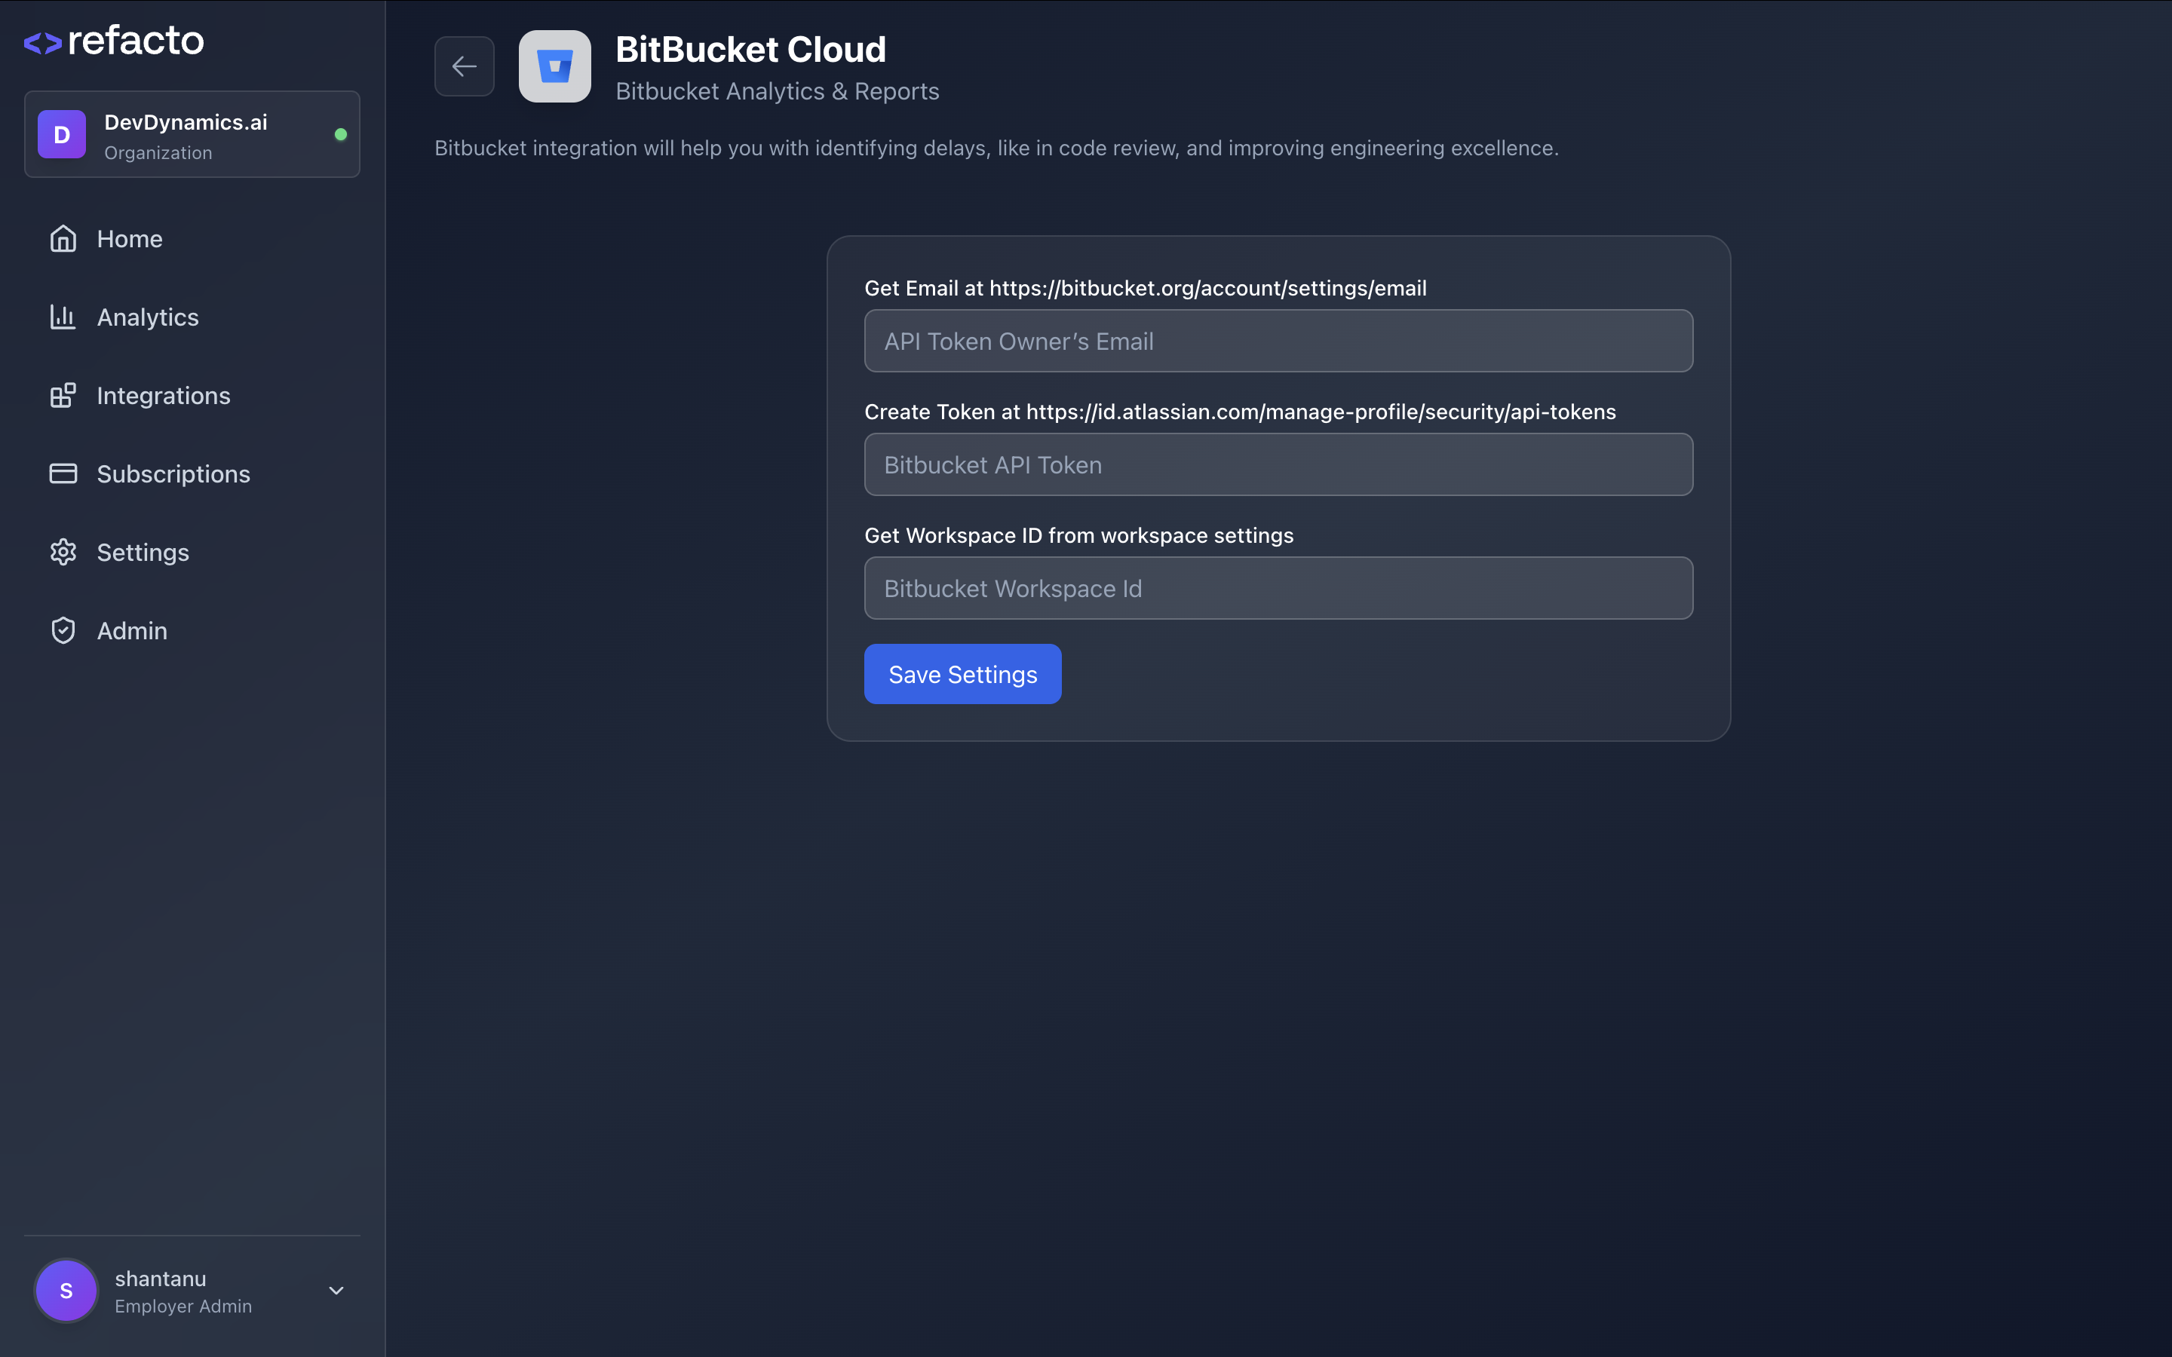Click the back arrow navigation icon
Image resolution: width=2172 pixels, height=1357 pixels.
pyautogui.click(x=464, y=66)
